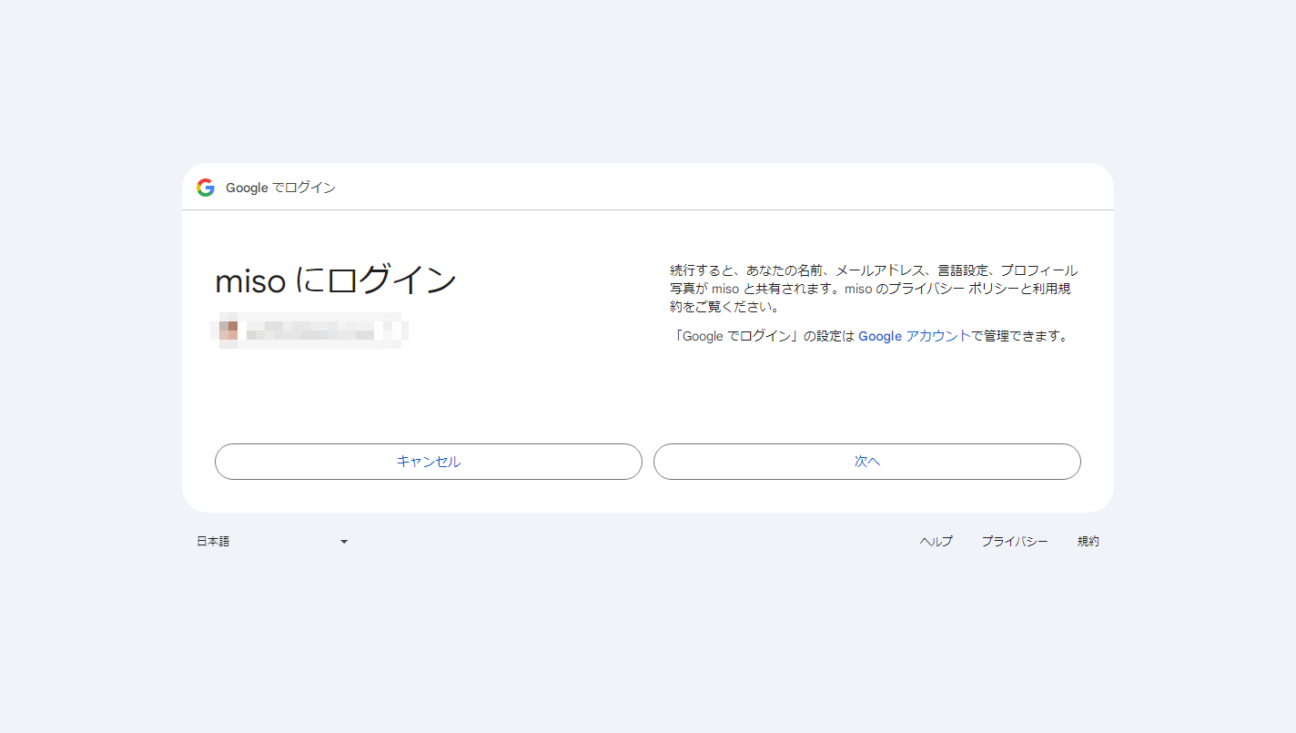Image resolution: width=1296 pixels, height=733 pixels.
Task: Click the '「Google でログイン」の設定は' sentence text
Action: click(x=763, y=336)
